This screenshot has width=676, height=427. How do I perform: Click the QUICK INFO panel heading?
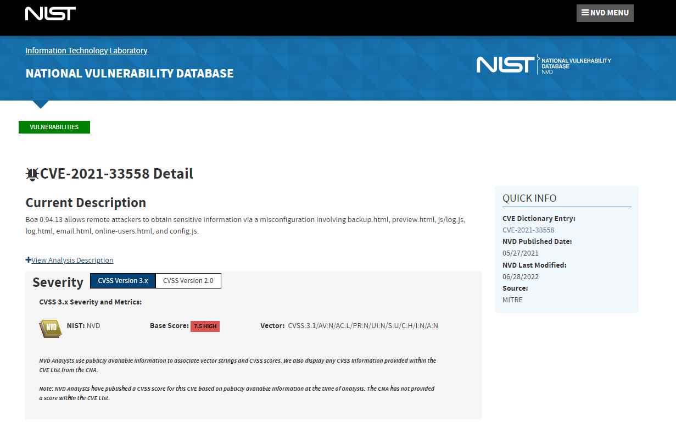tap(529, 198)
